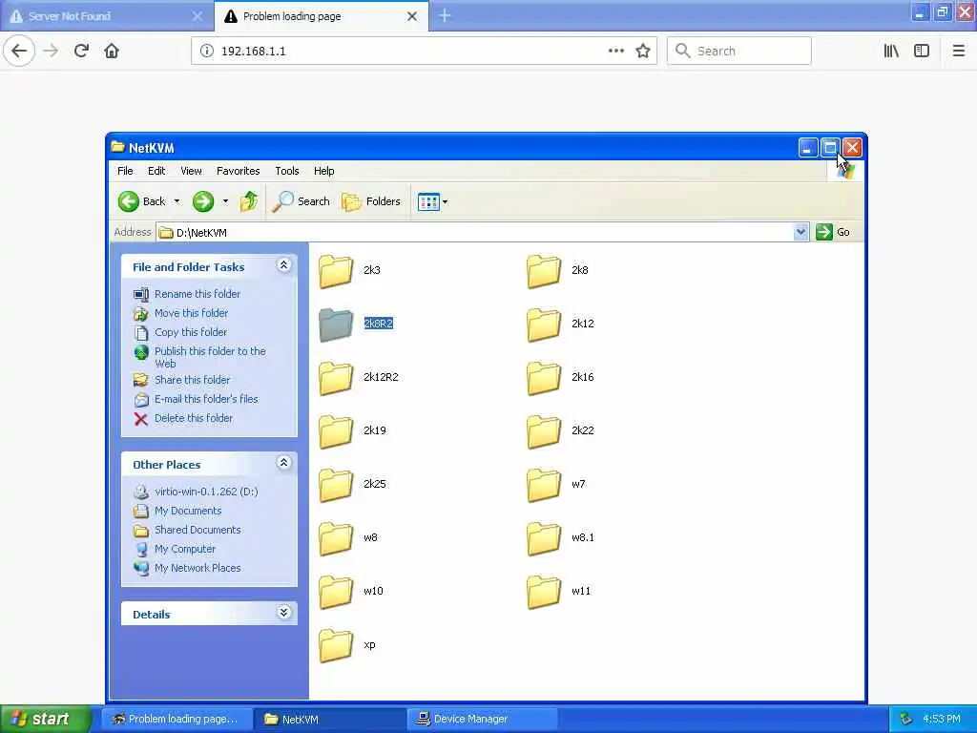Open the w8.1 folder icon
Viewport: 977px width, 733px height.
(x=544, y=538)
